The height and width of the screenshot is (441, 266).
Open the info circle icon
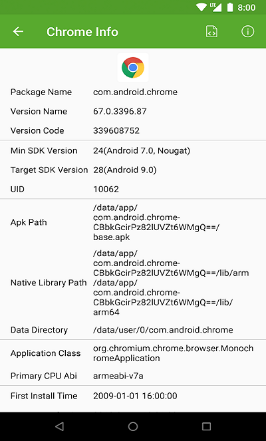pos(248,31)
